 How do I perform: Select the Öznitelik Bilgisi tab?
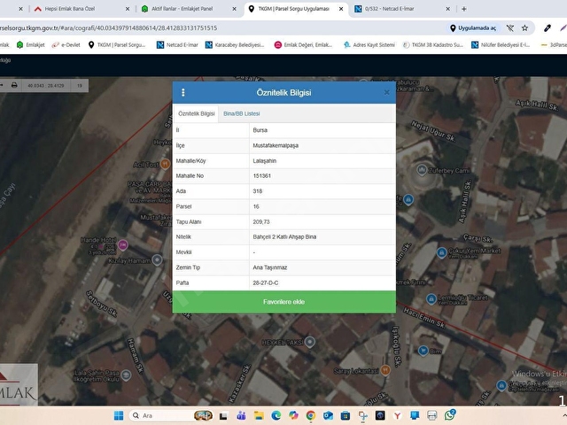pyautogui.click(x=197, y=113)
